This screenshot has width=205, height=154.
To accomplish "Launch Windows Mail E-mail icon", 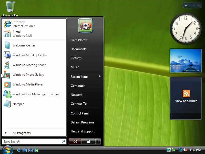I will point(7,34).
